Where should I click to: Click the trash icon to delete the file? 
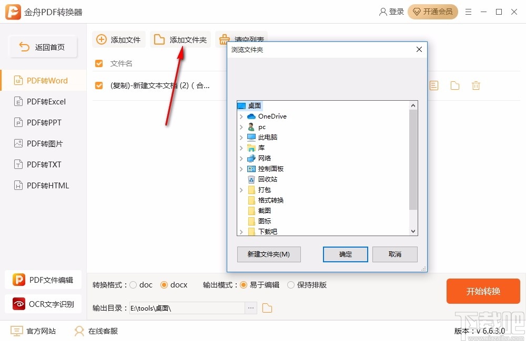[x=476, y=85]
